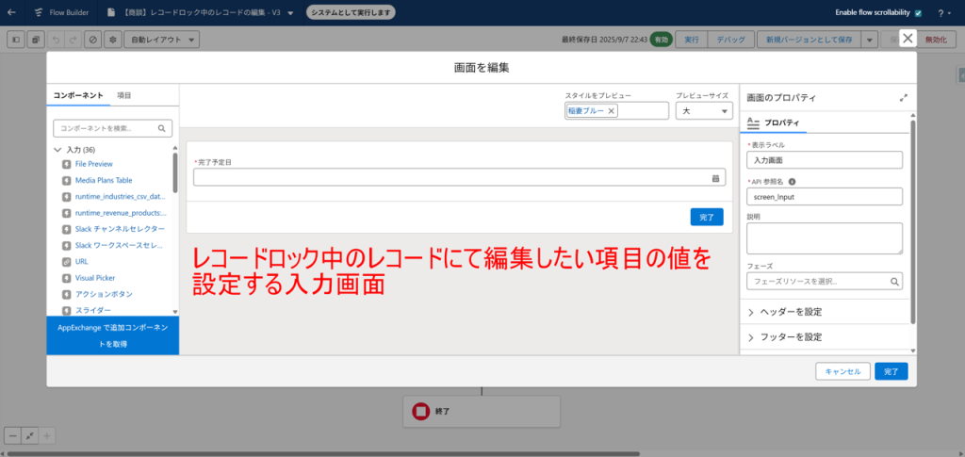Expand the フッターを設定 section
Screen dimensions: 965x457
[x=751, y=336]
